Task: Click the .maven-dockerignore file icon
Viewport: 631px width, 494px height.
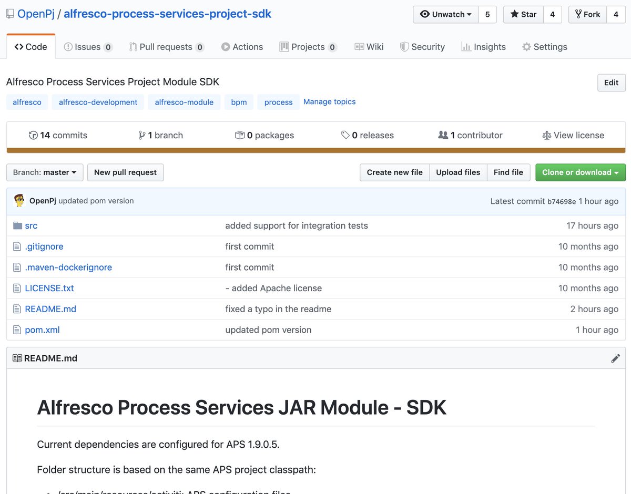Action: 17,267
